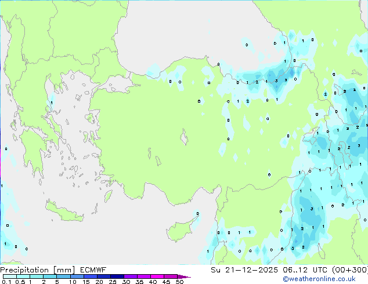
Task: Click legend swatch between 0.1 and 0.5
Action: (x=10, y=276)
